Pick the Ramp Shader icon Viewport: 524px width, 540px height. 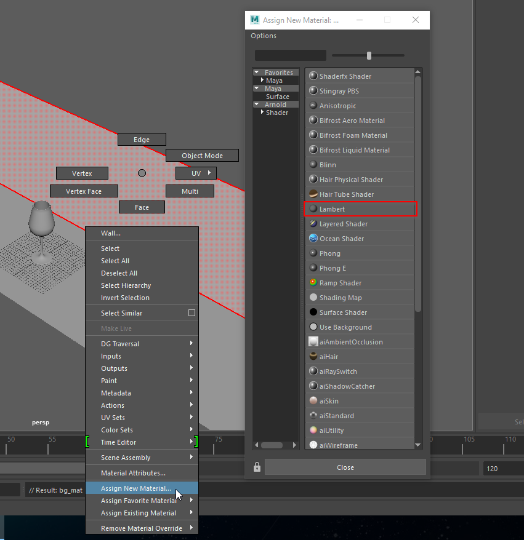(x=313, y=283)
